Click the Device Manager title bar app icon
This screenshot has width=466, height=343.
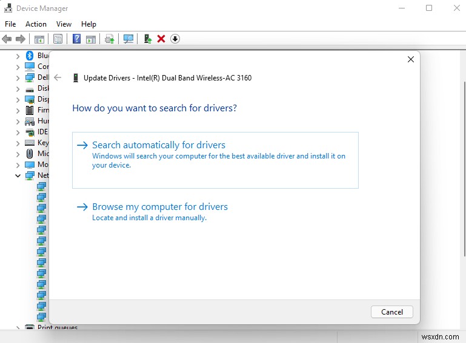[8, 8]
